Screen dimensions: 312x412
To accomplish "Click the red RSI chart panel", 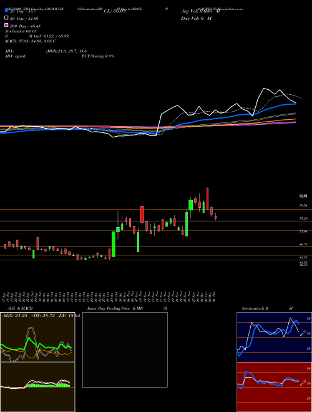I will pyautogui.click(x=274, y=387).
